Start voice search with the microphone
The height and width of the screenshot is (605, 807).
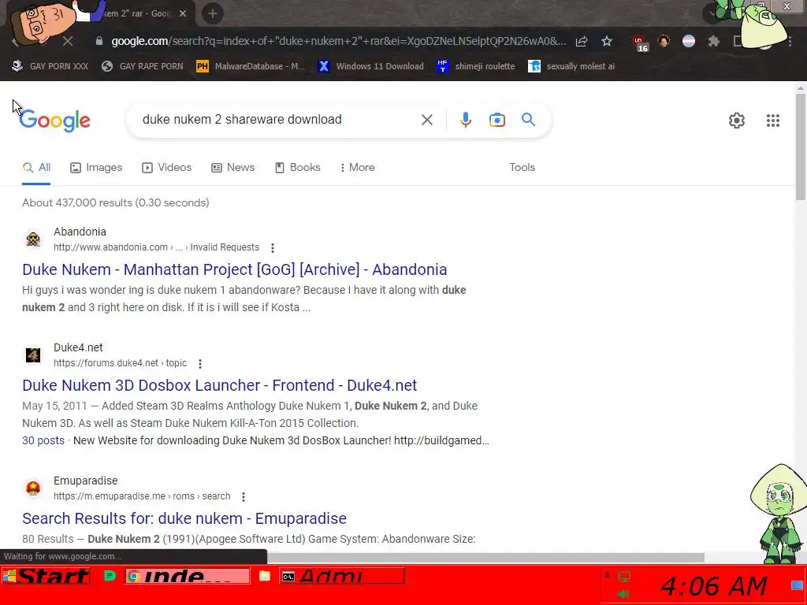click(x=465, y=120)
